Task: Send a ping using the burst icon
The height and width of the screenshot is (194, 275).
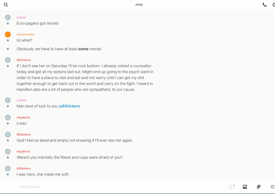Action: (272, 187)
